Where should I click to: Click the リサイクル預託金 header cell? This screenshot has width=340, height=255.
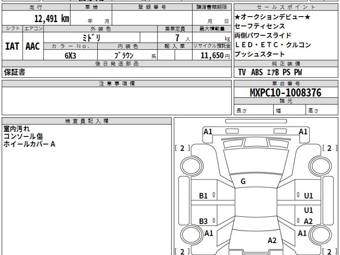tap(212, 46)
